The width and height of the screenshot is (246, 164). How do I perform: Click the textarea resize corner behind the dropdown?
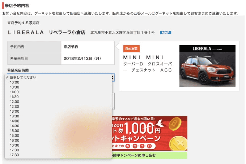click(x=114, y=108)
